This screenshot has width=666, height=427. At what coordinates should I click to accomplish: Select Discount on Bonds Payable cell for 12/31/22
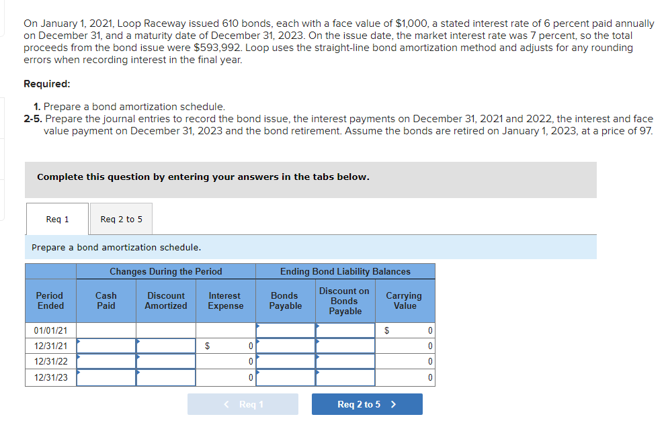[345, 361]
